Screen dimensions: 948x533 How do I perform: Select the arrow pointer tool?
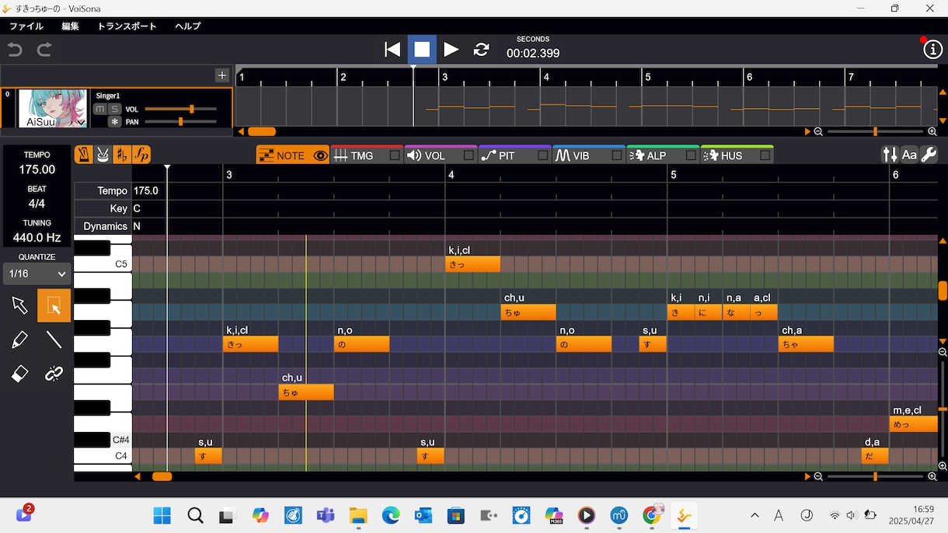pyautogui.click(x=19, y=305)
